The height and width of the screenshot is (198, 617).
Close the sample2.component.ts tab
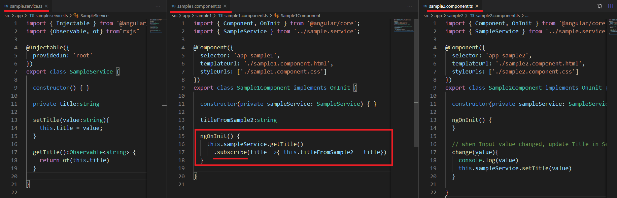point(477,6)
